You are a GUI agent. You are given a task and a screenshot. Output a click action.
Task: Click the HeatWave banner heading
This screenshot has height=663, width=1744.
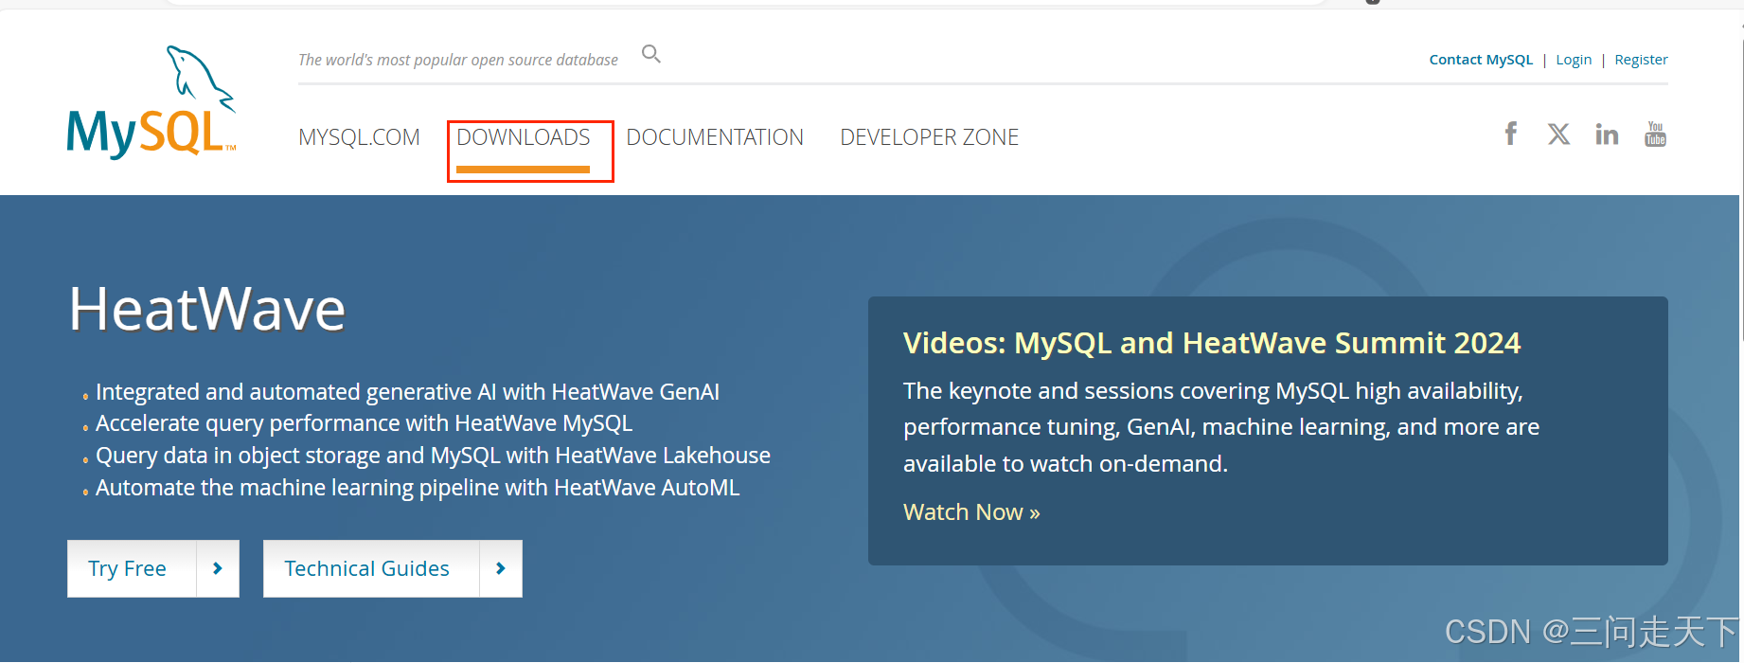(x=207, y=309)
